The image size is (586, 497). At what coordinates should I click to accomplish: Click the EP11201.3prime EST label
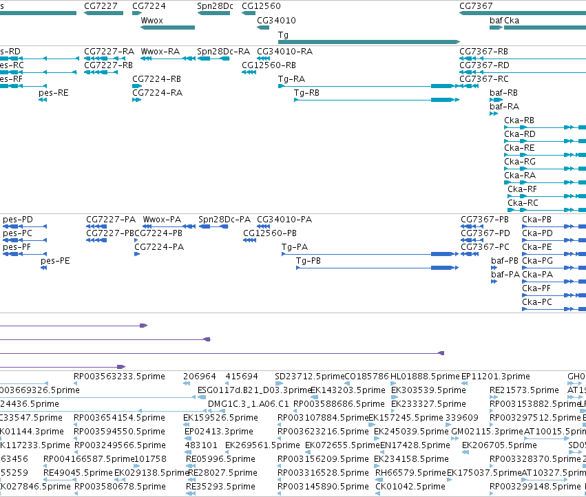(x=496, y=377)
